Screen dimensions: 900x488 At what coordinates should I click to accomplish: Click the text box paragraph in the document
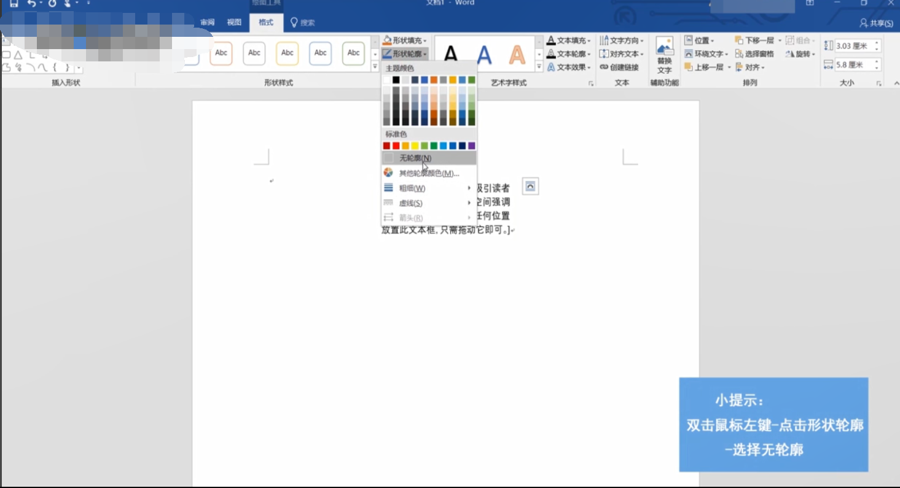pyautogui.click(x=447, y=209)
